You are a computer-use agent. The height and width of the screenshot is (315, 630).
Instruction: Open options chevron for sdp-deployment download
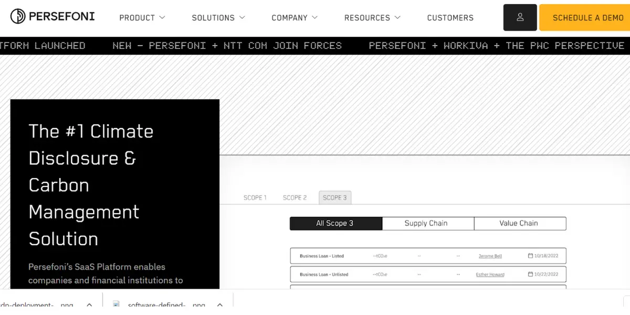click(x=89, y=304)
